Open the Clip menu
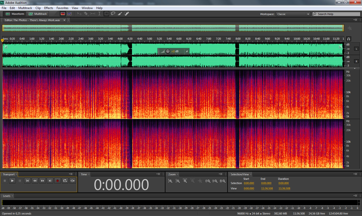362x216 pixels. [38, 8]
